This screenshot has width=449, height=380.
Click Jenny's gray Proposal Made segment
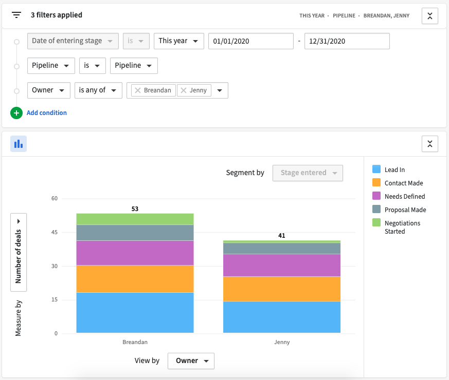282,249
